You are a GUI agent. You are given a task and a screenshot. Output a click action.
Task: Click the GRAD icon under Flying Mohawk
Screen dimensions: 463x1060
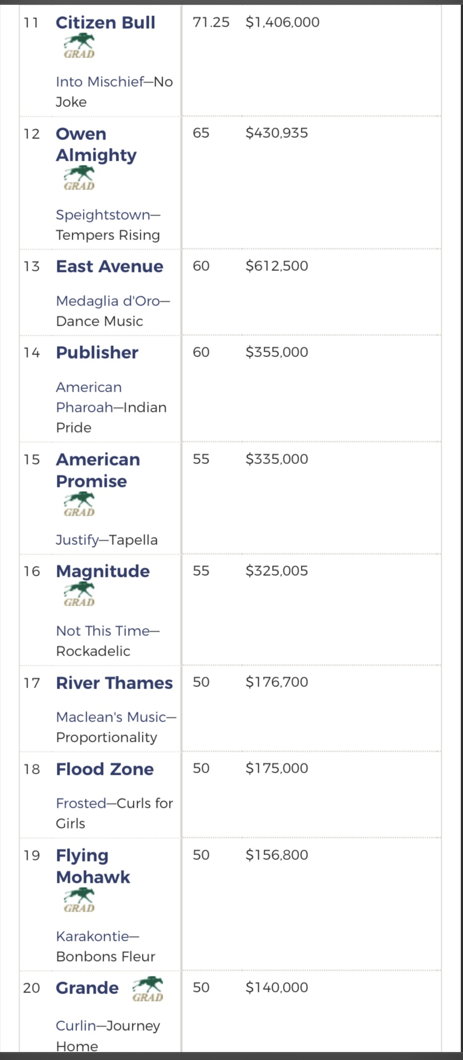point(79,900)
